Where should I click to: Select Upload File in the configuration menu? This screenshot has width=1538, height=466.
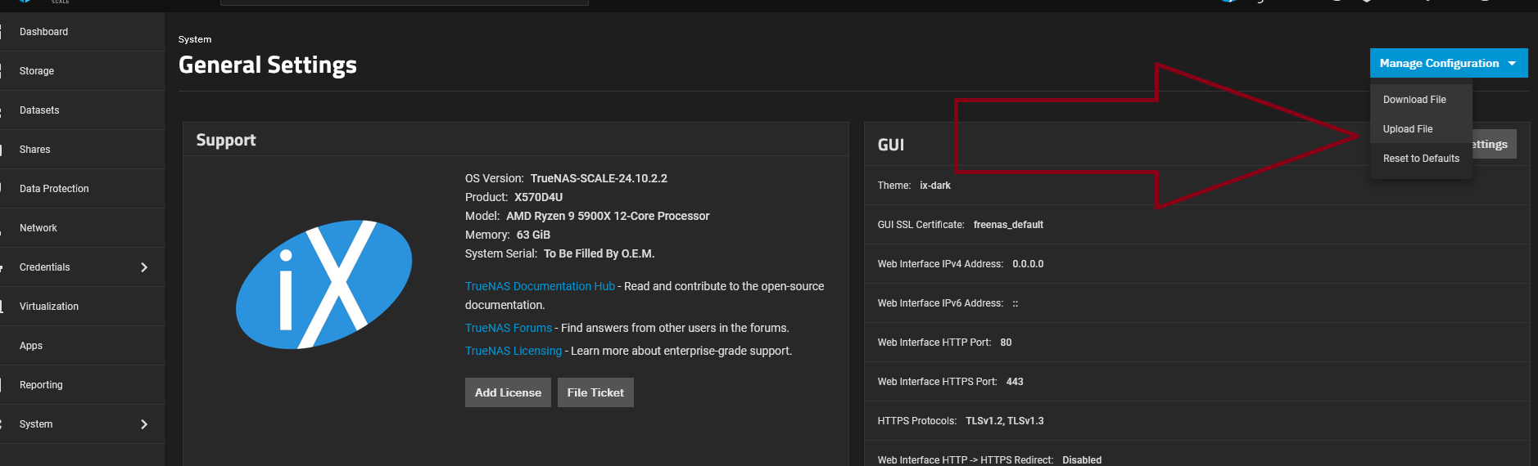click(1408, 129)
